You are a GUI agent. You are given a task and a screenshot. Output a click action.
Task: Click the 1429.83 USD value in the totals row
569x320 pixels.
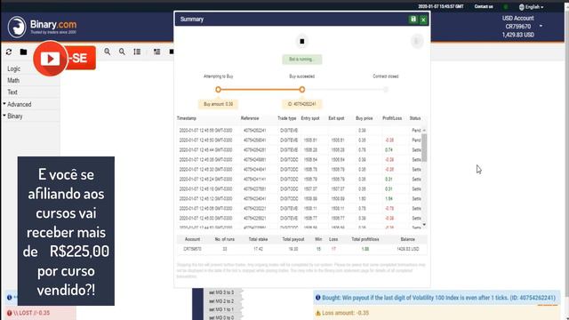407,249
